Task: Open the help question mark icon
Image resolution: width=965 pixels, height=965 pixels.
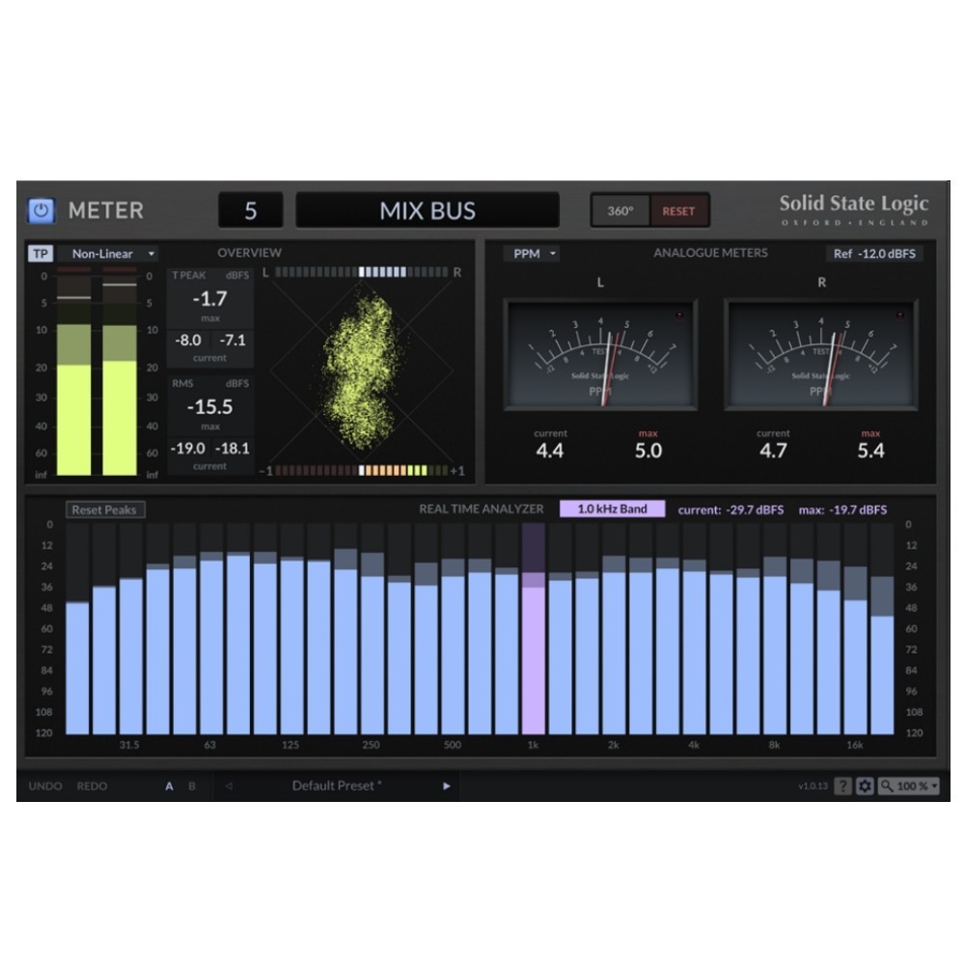Action: point(842,786)
